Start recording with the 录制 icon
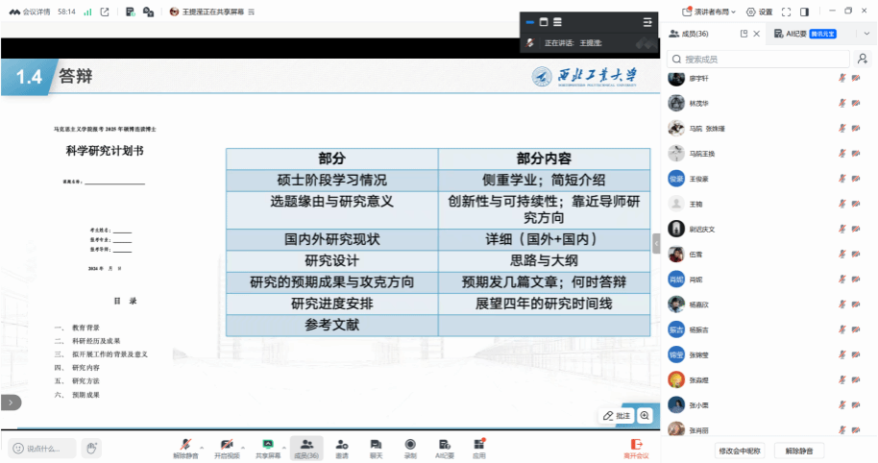 coord(410,445)
